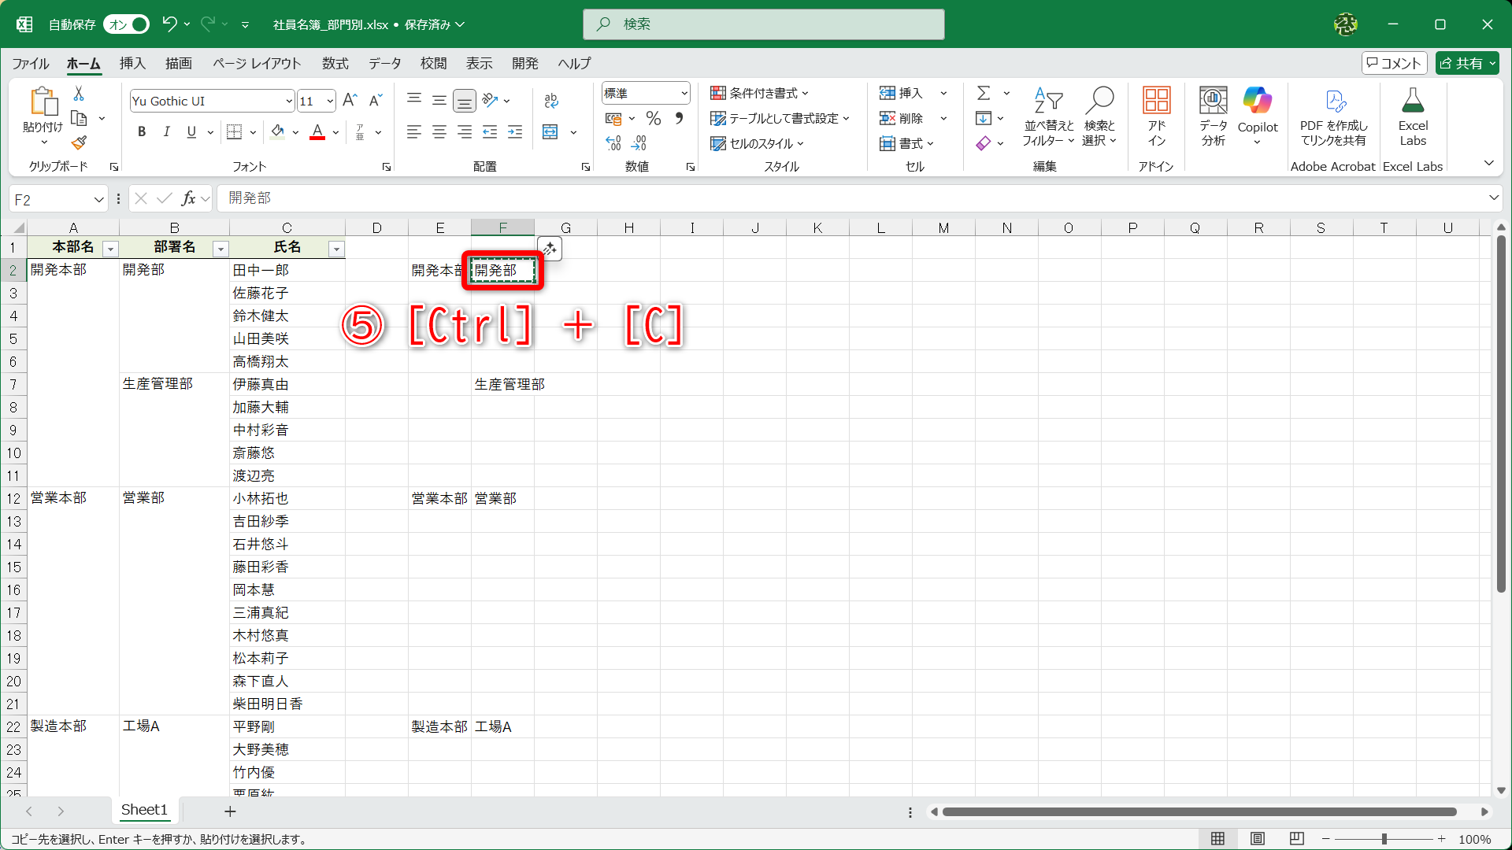
Task: Click the Cut scissors icon
Action: tap(79, 94)
